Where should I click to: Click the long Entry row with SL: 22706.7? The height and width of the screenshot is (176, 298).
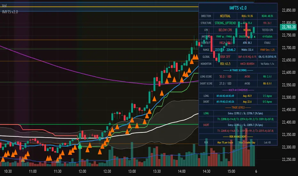tap(245, 113)
